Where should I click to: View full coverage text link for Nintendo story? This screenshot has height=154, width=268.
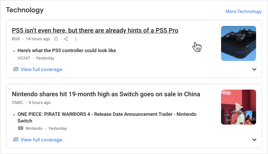(41, 140)
